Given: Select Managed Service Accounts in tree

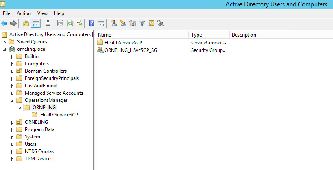Looking at the screenshot, I should 54,93.
